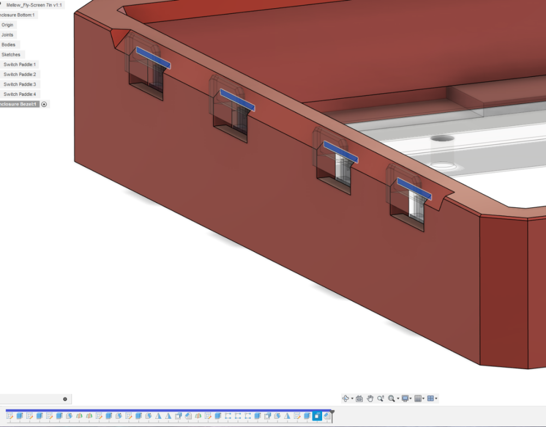
Task: Select Switch Paddle:1 in the browser
Action: (20, 64)
